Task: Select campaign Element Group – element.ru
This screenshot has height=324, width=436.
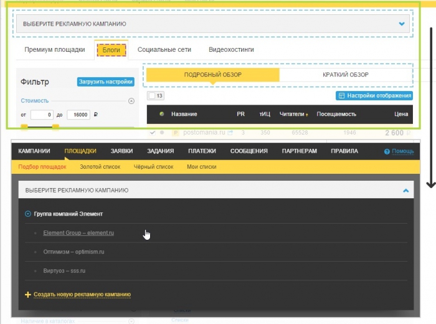Action: coord(78,233)
